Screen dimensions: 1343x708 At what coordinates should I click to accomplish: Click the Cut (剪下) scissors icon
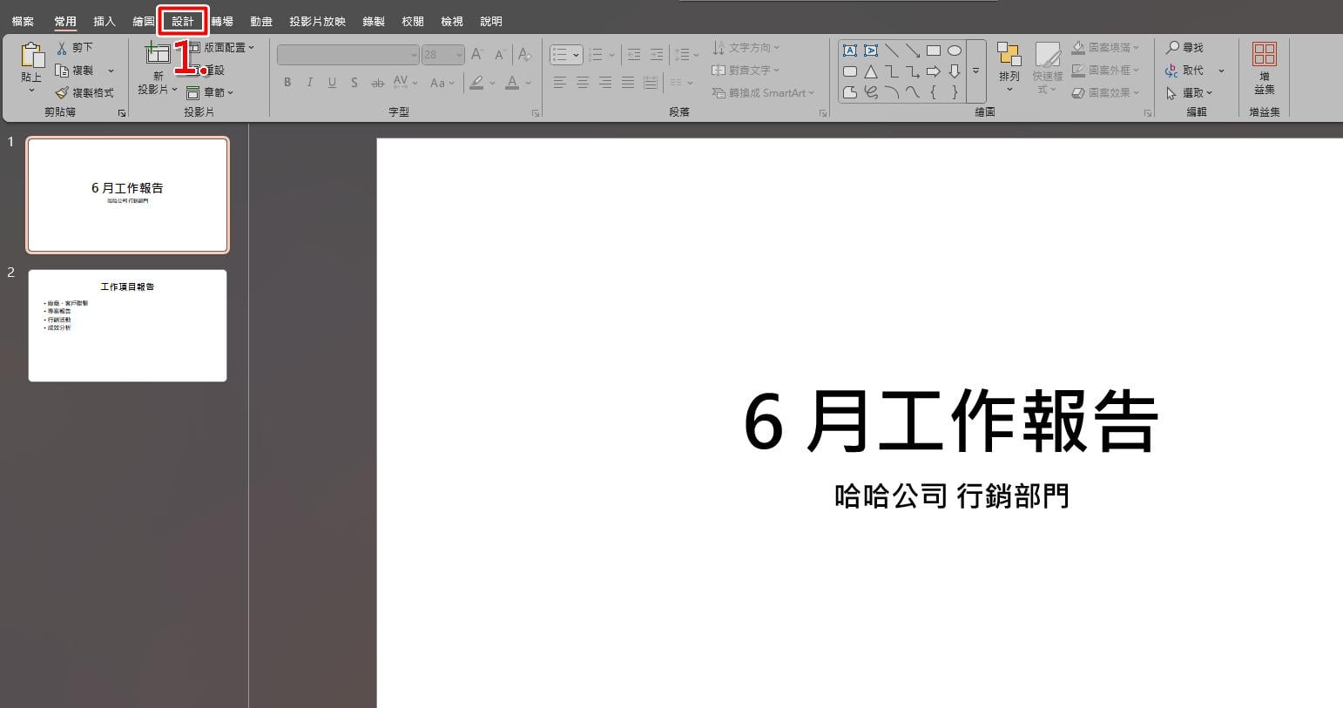pos(62,48)
